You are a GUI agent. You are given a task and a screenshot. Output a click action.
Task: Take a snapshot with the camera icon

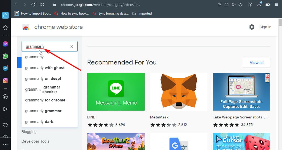pyautogui.click(x=227, y=5)
